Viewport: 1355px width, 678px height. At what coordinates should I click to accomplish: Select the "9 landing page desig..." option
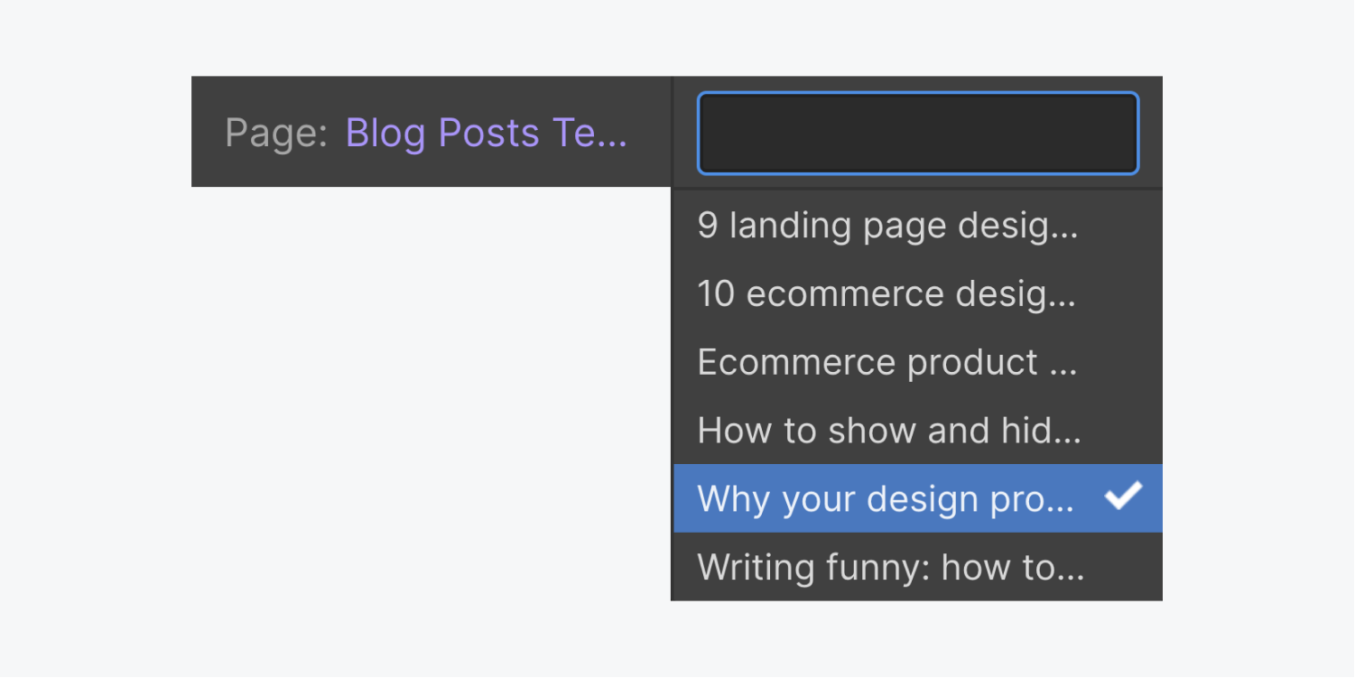click(x=886, y=226)
